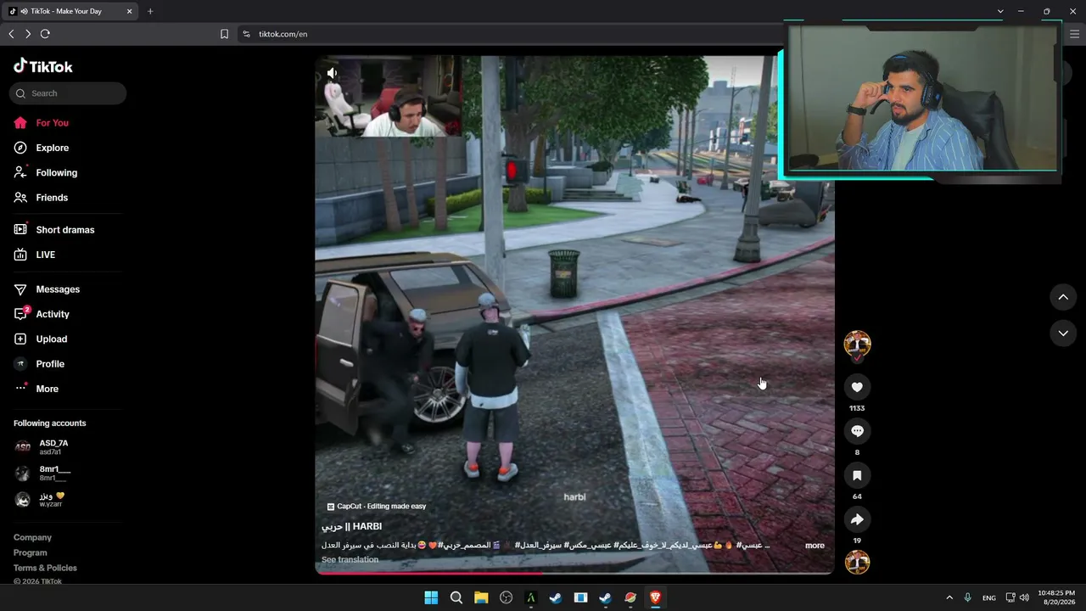Go to the next video

(x=1063, y=334)
